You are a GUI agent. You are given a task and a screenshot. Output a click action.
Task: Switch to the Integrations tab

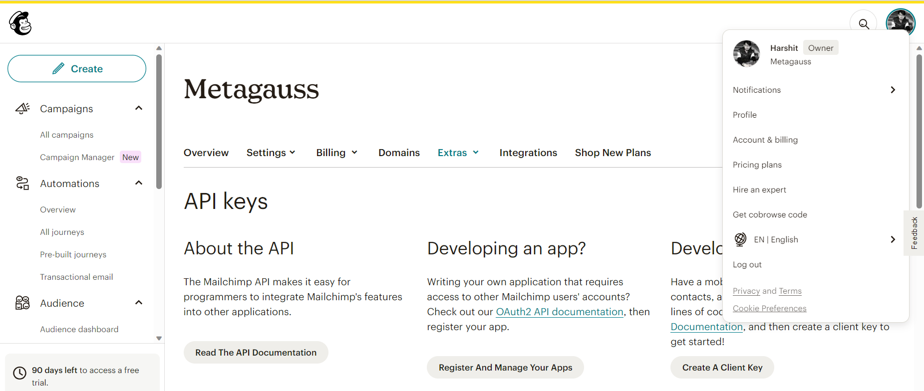pyautogui.click(x=528, y=153)
